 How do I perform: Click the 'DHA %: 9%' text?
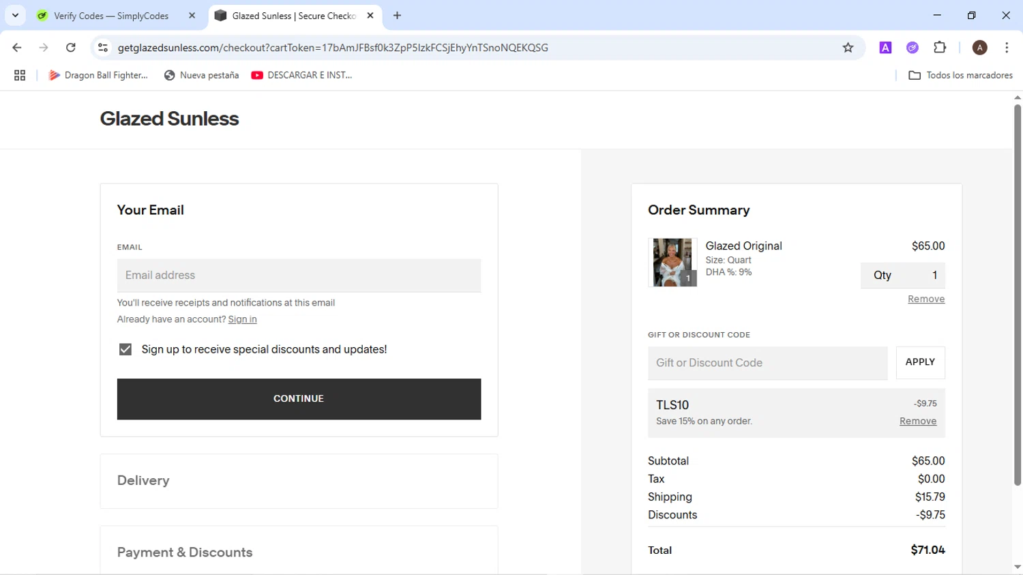click(729, 272)
